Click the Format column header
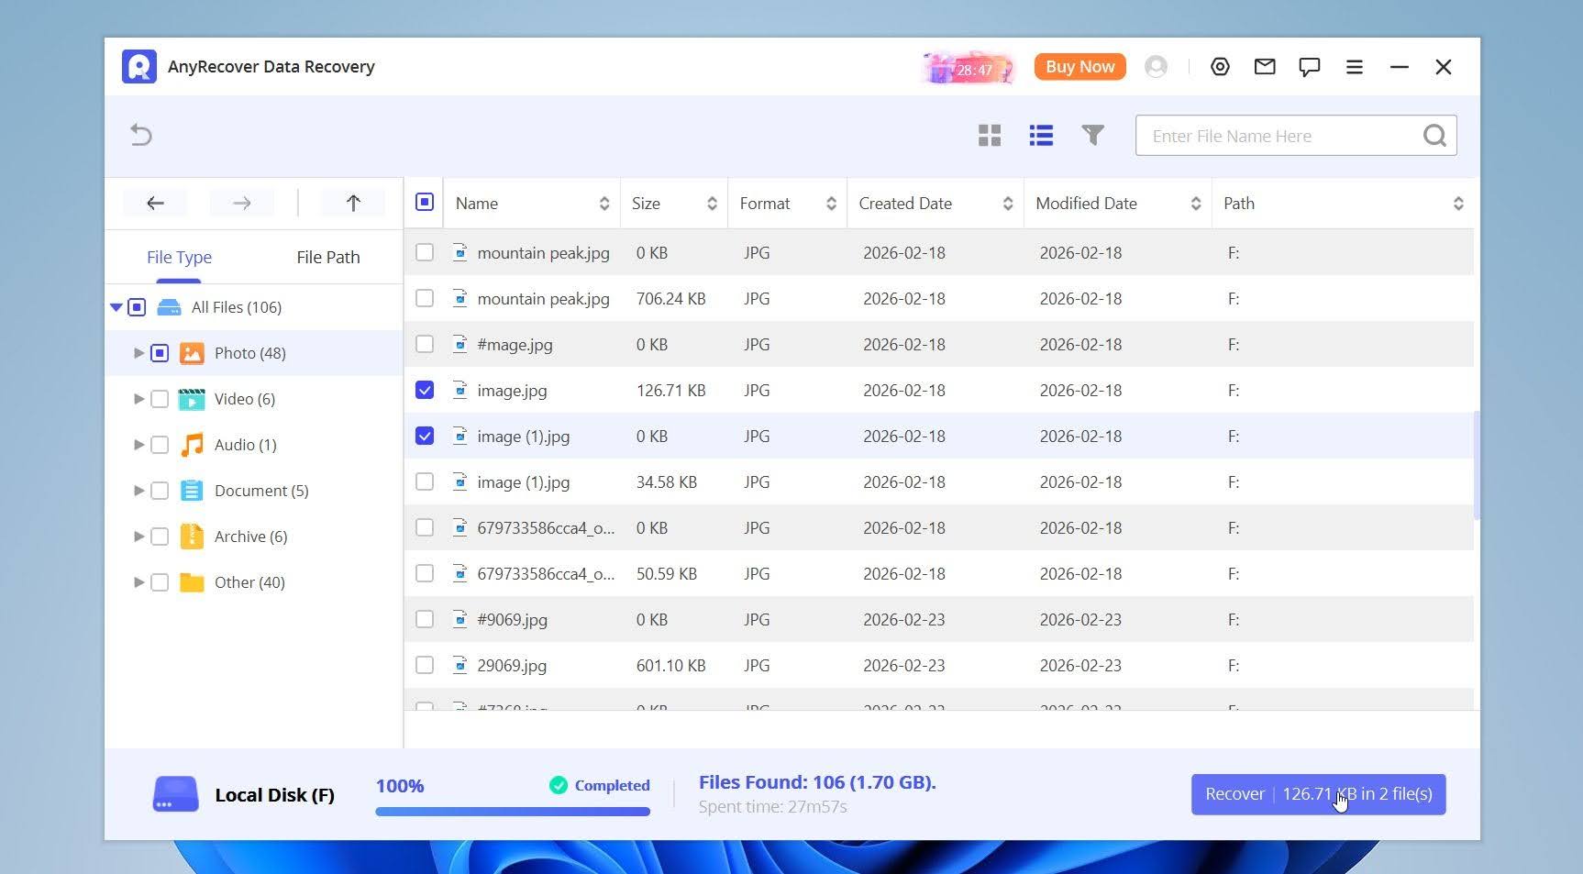The image size is (1583, 874). (787, 204)
